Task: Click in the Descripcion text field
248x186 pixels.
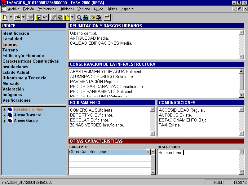Action: [x=198, y=162]
